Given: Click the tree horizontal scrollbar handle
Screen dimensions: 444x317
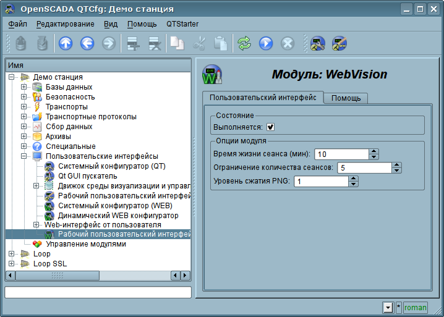Looking at the screenshot, I should point(58,276).
